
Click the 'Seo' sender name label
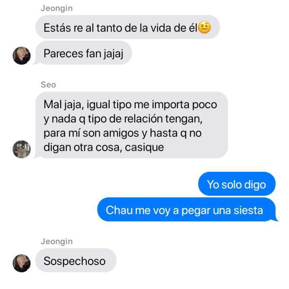pos(48,85)
